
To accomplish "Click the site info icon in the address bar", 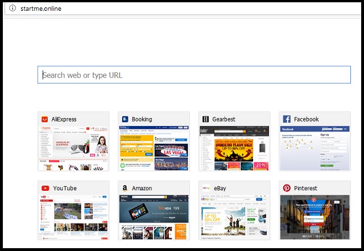I will (x=13, y=8).
